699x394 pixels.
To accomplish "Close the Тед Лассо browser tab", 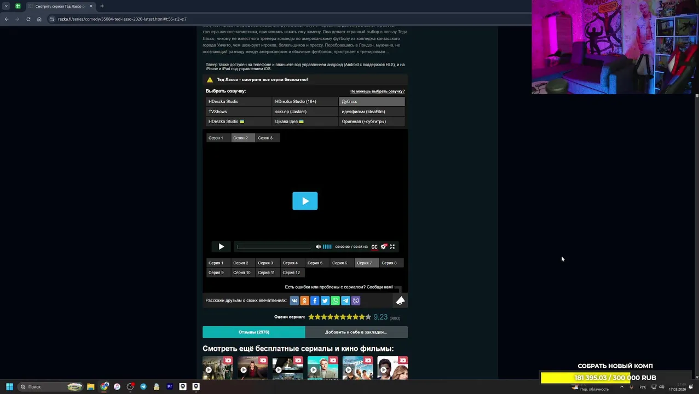I will pos(91,6).
